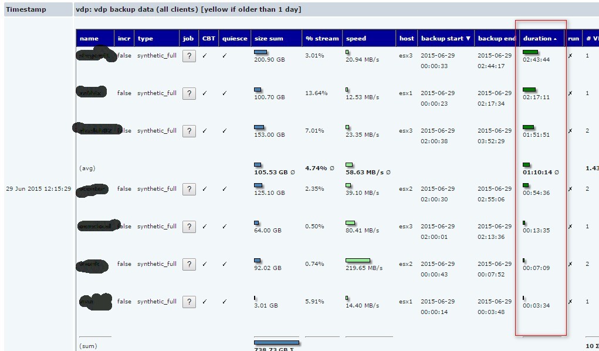Image resolution: width=599 pixels, height=351 pixels.
Task: Click quiesce checkmark in 153.00 GB row
Action: tap(224, 131)
